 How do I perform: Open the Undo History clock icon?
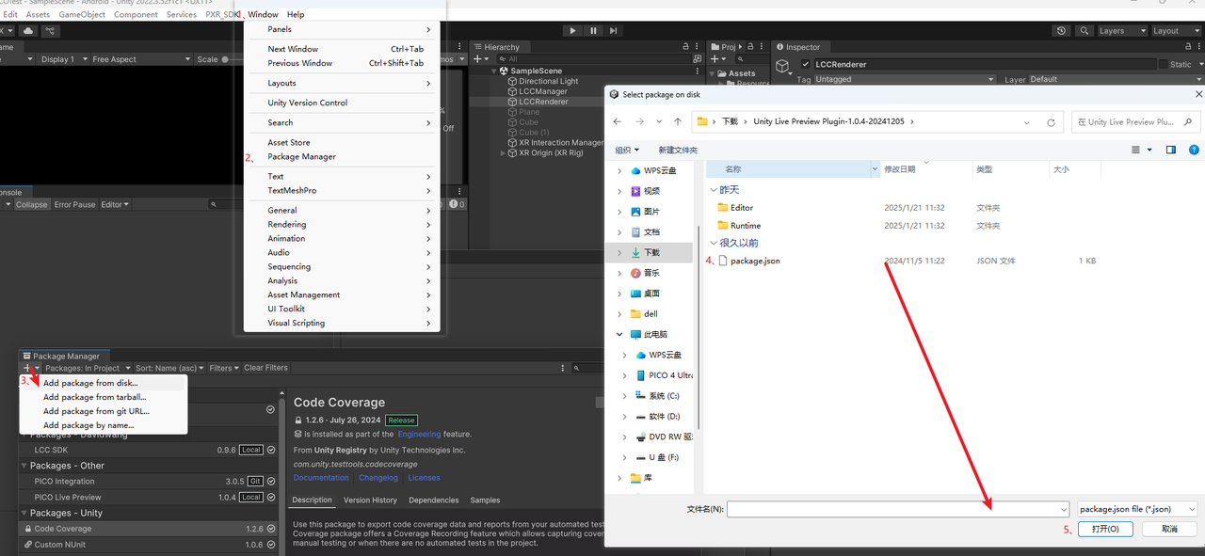1062,30
